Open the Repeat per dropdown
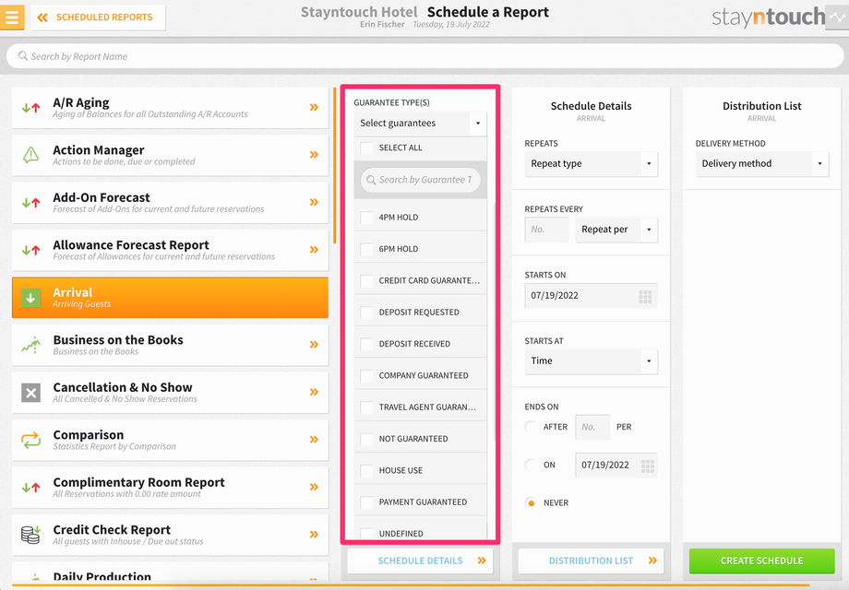 click(x=616, y=230)
